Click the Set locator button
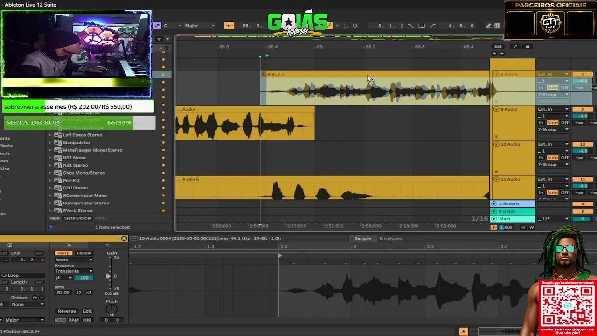Image resolution: width=597 pixels, height=336 pixels. (498, 46)
